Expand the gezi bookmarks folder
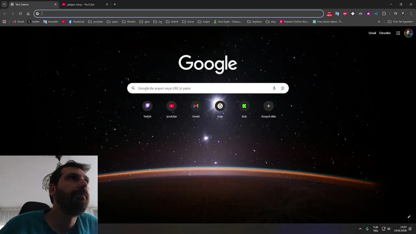Screen dimensions: 416x234 (145, 22)
